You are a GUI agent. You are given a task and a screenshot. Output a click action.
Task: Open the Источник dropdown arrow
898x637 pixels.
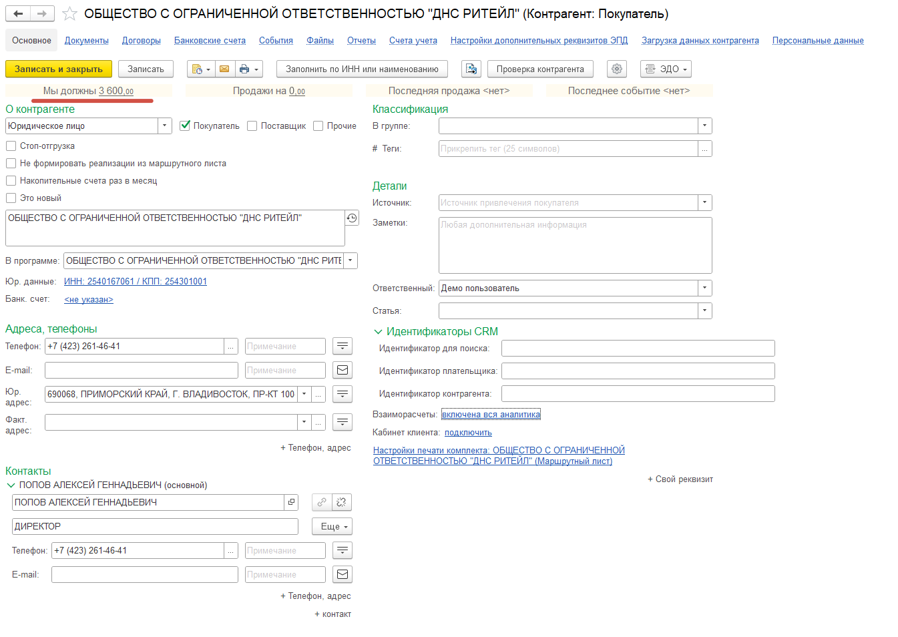click(x=705, y=203)
